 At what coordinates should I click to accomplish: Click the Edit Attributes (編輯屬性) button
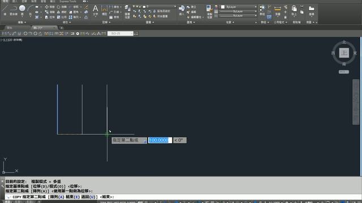195,17
